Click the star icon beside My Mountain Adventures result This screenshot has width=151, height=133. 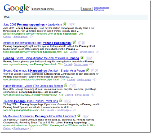pyautogui.click(x=79, y=115)
